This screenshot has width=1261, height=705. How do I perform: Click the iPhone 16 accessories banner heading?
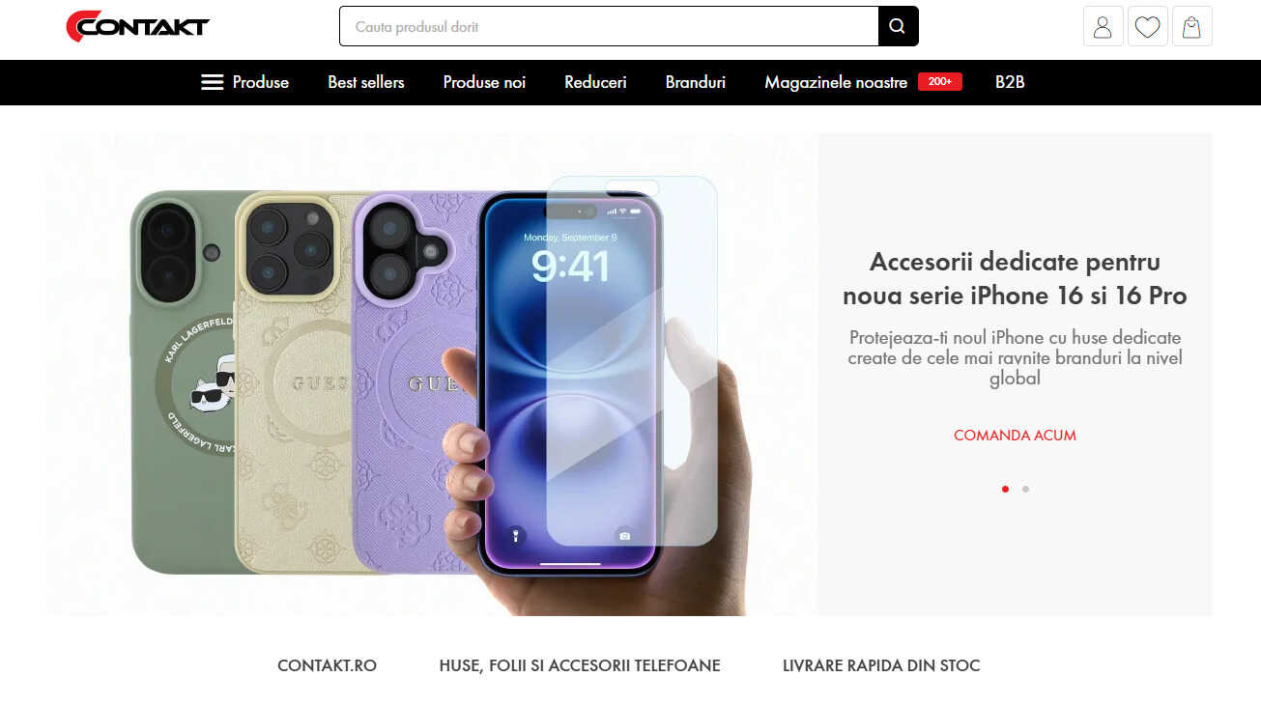tap(1015, 278)
